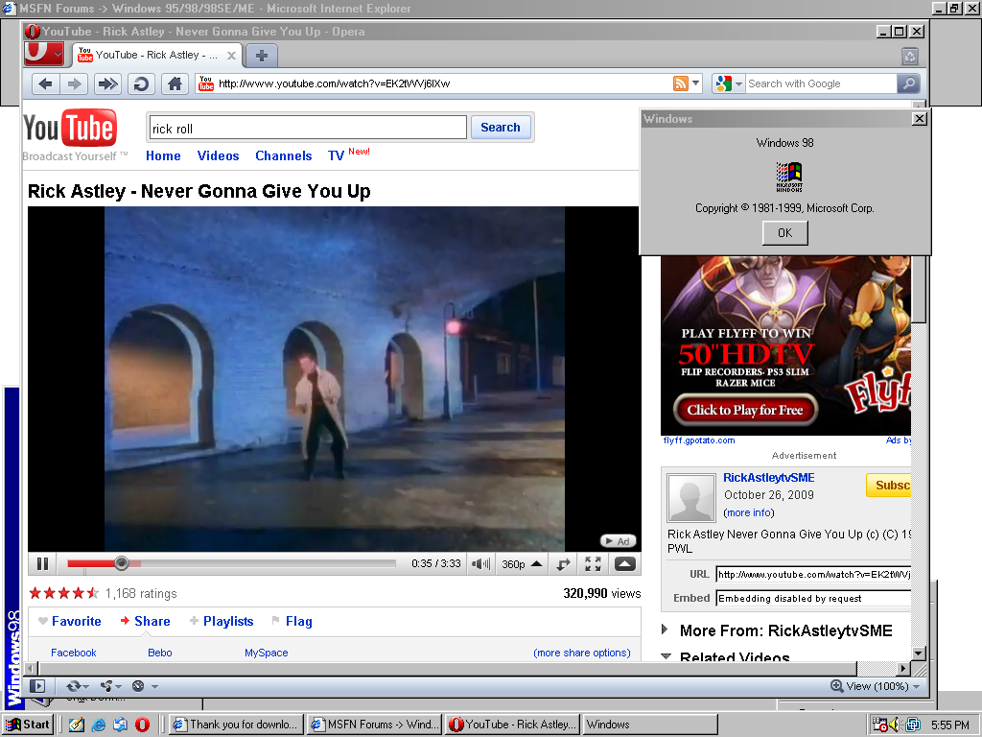Open more share options link

click(582, 653)
